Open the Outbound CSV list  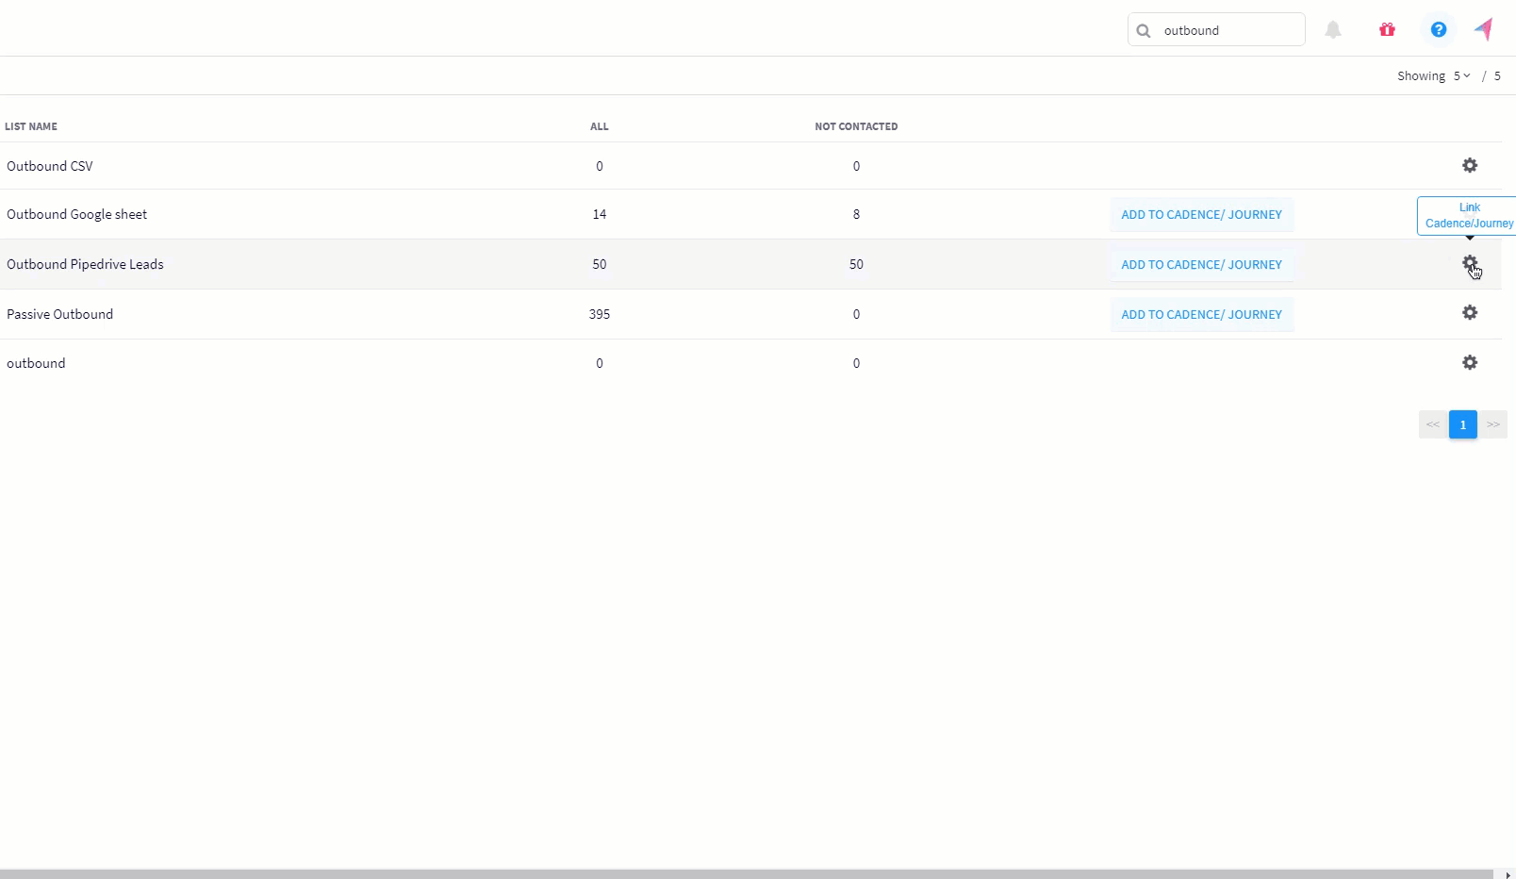(x=50, y=166)
